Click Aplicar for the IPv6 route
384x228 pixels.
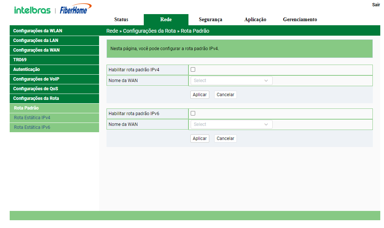click(x=200, y=139)
